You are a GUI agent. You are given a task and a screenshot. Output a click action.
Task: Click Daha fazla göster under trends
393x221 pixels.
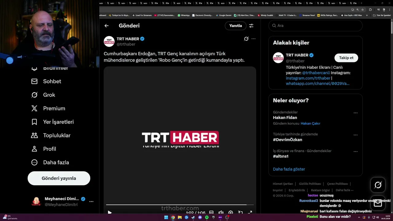click(289, 169)
